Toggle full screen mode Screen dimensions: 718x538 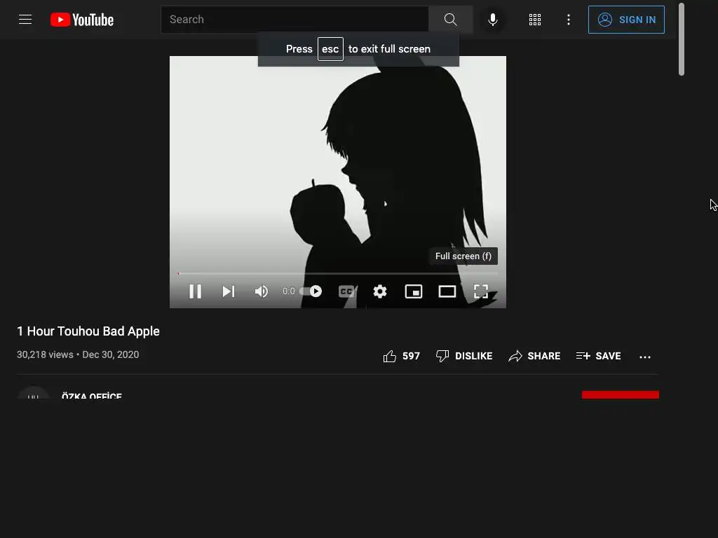coord(481,291)
